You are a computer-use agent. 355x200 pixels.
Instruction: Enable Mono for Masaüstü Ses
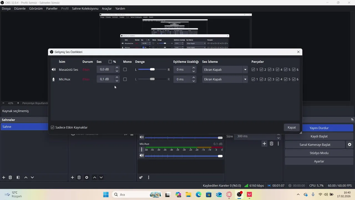click(x=125, y=69)
